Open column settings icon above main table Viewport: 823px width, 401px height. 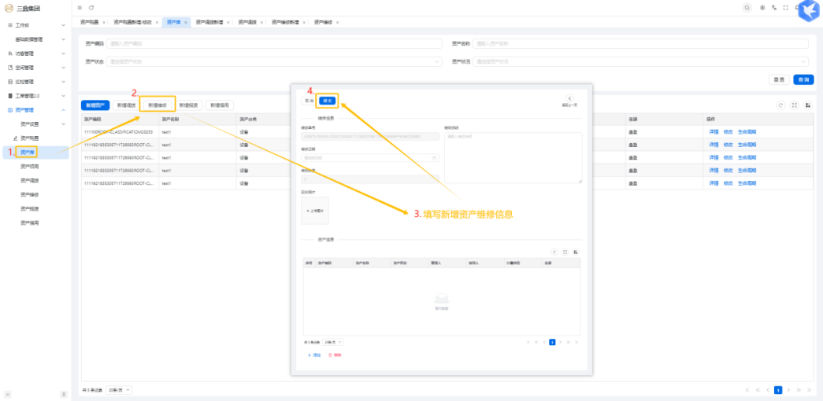(807, 105)
